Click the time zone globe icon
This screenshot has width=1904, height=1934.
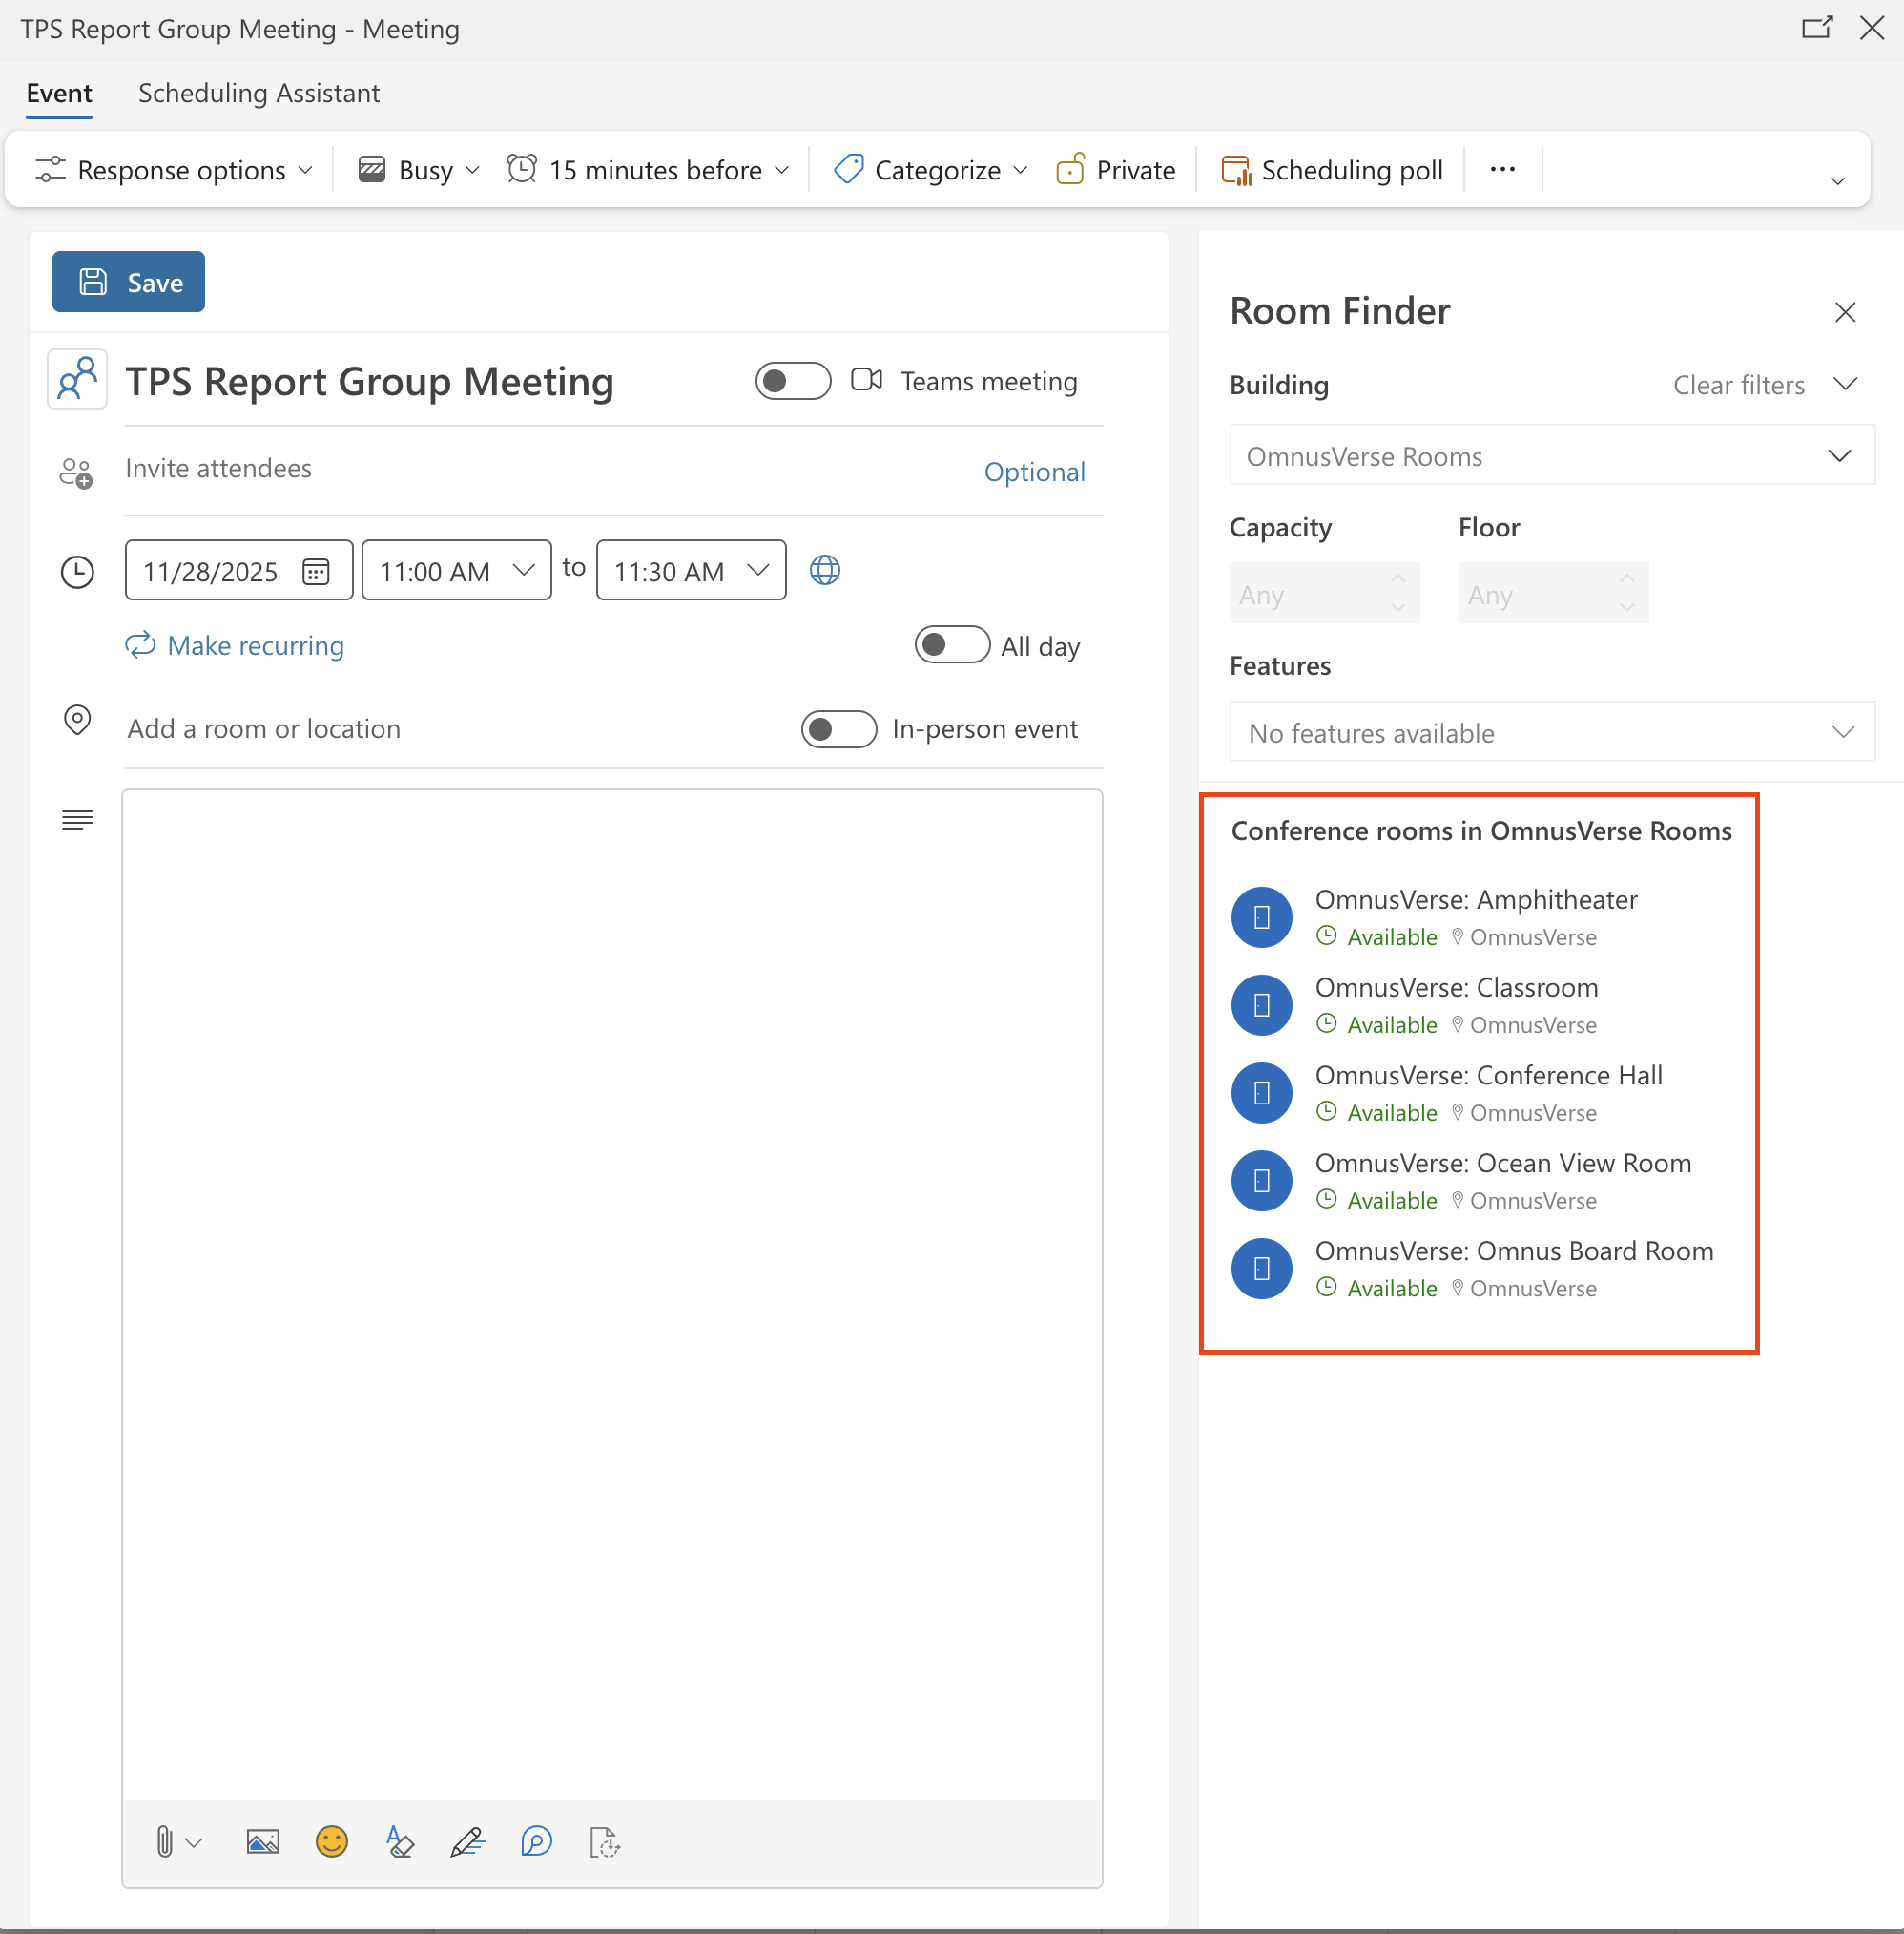point(825,570)
